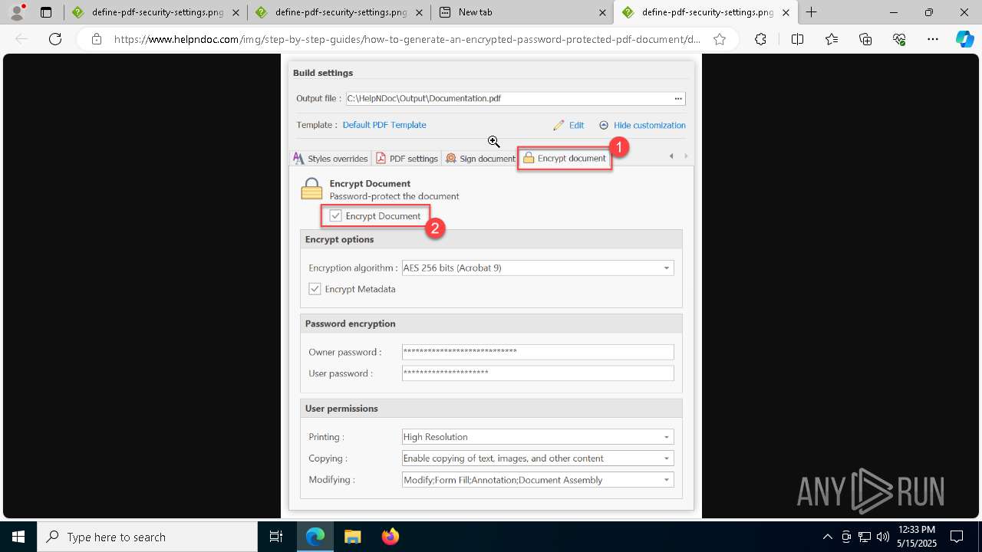Open the Favorites list icon

[832, 40]
